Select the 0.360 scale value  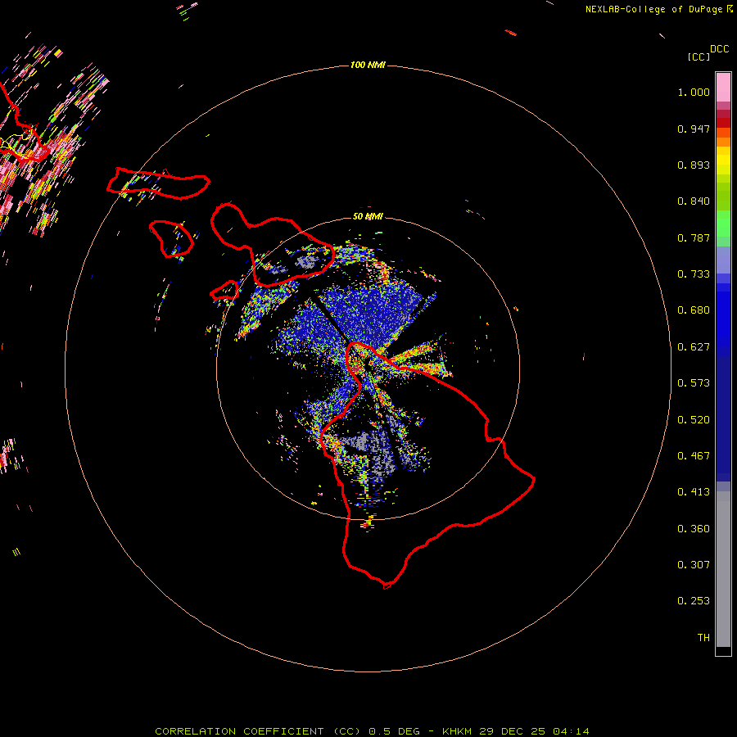[x=694, y=529]
